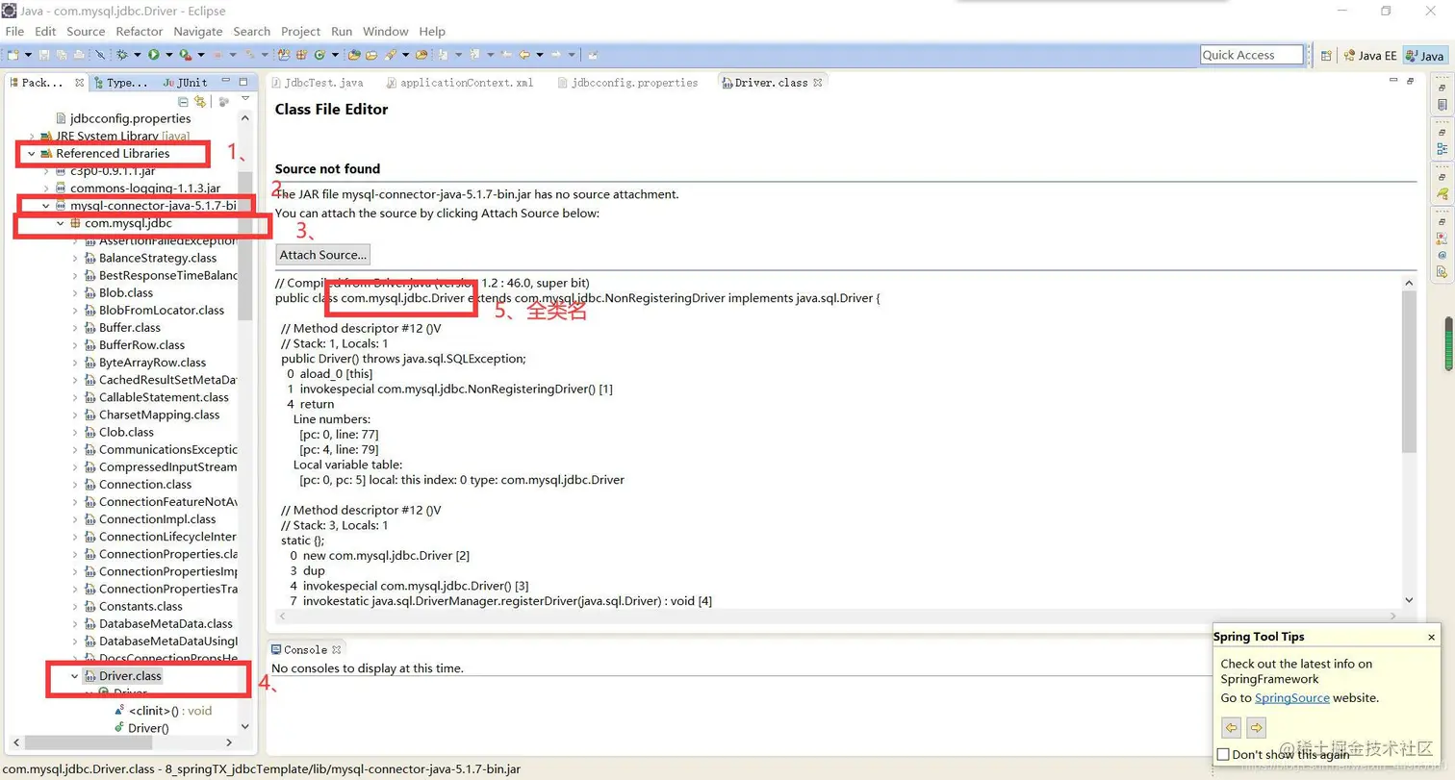Start the Debug launcher bug icon
Viewport: 1455px width, 780px height.
tap(121, 55)
